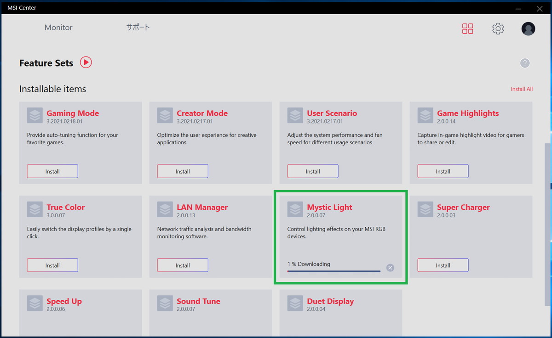Click the help question mark icon

click(525, 63)
